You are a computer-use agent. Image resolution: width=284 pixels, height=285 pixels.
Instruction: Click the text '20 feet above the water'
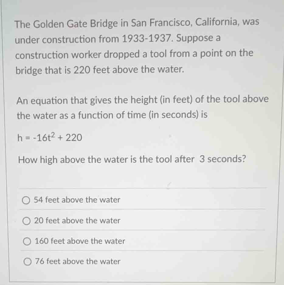77,220
